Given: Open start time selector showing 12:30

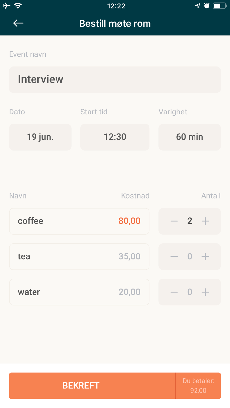Looking at the screenshot, I should [115, 137].
